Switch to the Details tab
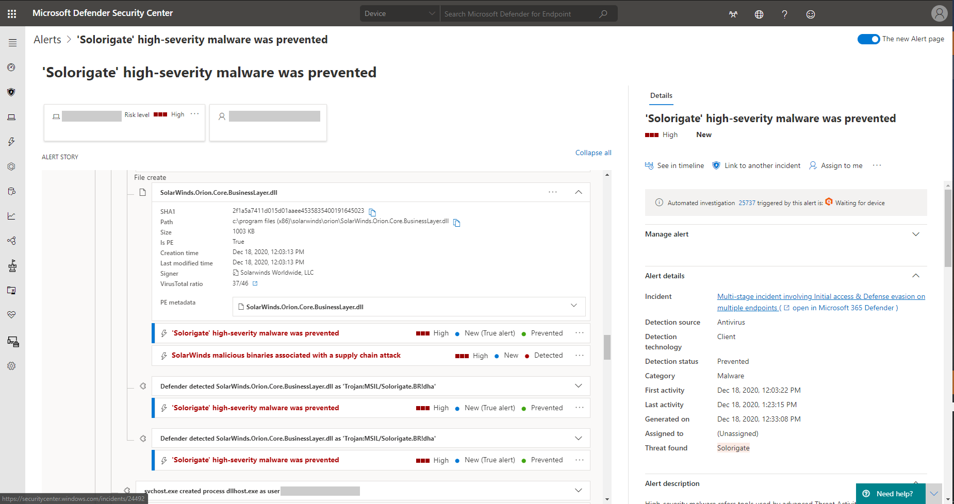This screenshot has width=954, height=504. (x=661, y=95)
